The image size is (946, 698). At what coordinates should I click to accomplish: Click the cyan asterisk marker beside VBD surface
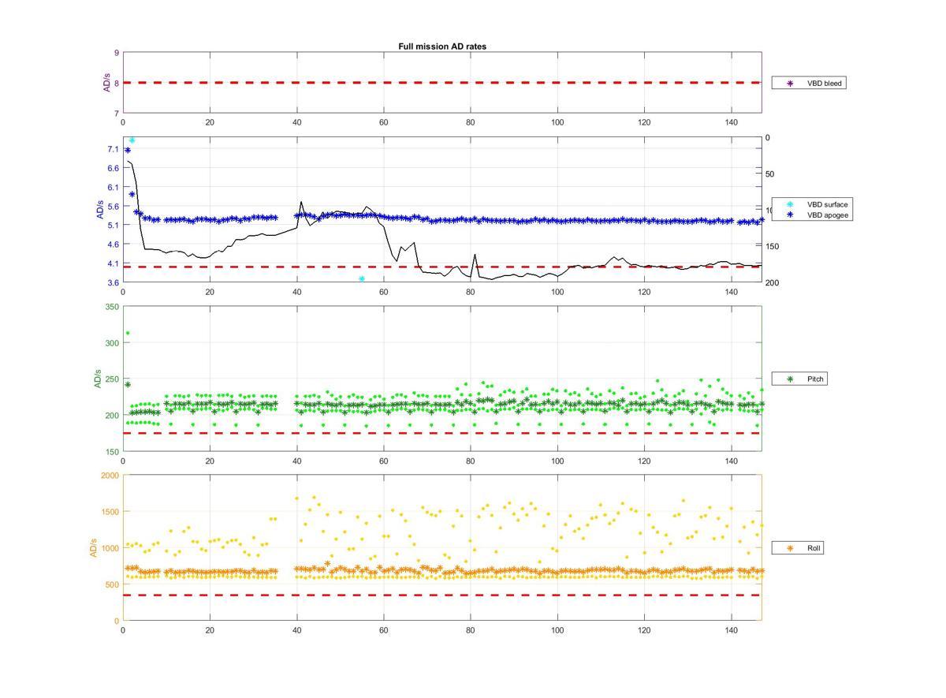coord(790,204)
